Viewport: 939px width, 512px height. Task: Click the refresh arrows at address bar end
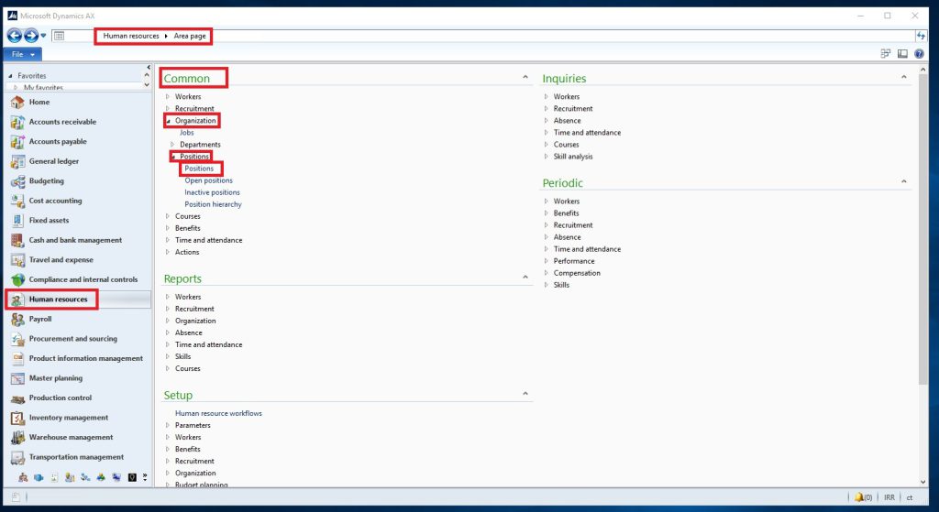(x=921, y=36)
